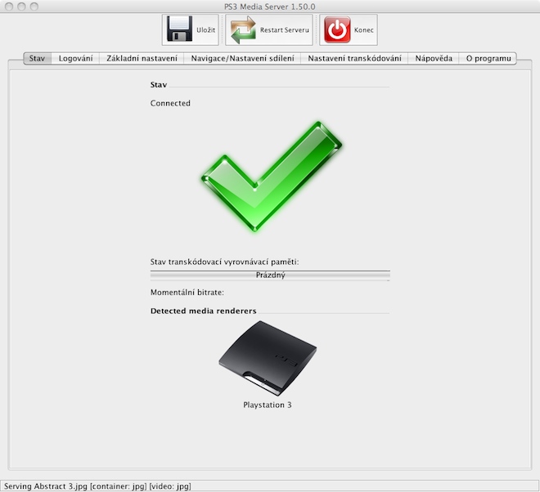The height and width of the screenshot is (492, 540).
Task: Click the bold Stav section heading
Action: [x=159, y=85]
